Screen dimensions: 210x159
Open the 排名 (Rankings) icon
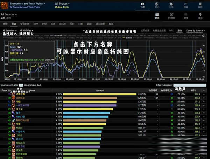coord(186,5)
